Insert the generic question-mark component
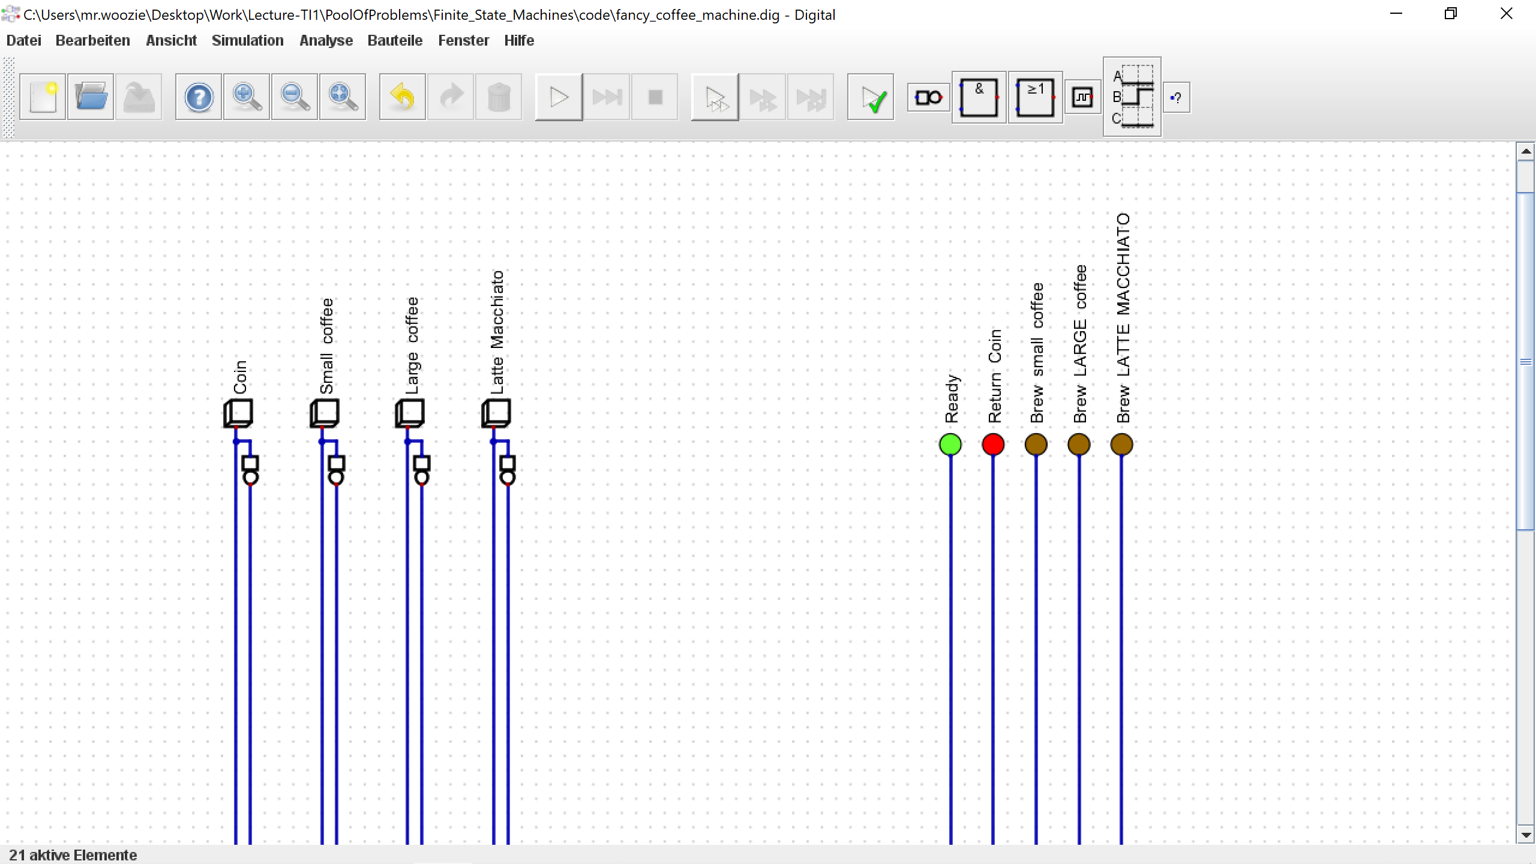 1177,97
